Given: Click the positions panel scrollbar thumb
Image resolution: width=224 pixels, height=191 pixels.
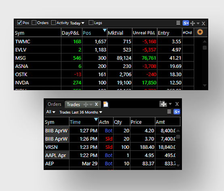Looking at the screenshot, I should click(x=205, y=48).
